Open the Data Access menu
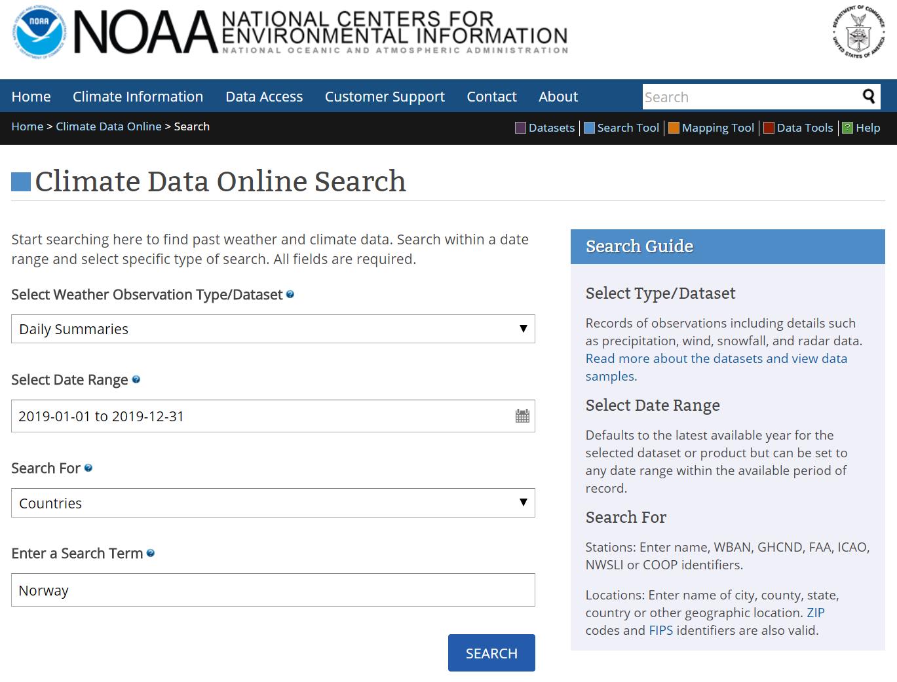This screenshot has height=682, width=897. [264, 96]
